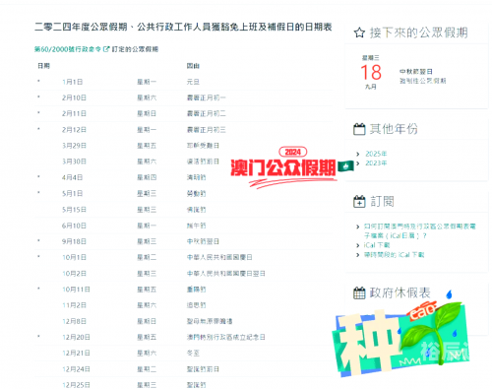Click the 12月8日 date cell

click(x=74, y=321)
